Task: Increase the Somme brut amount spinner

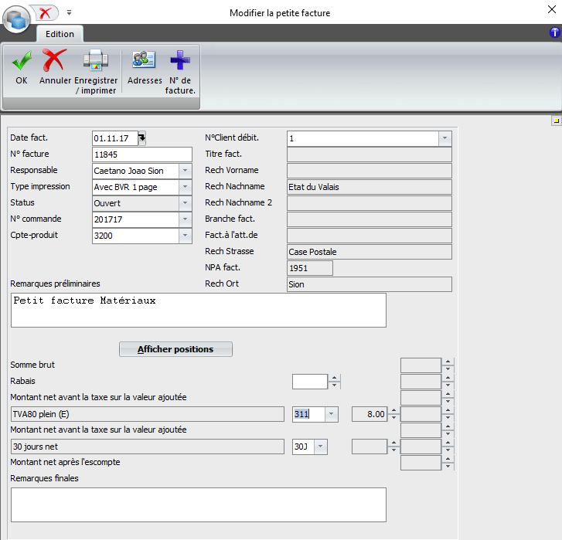Action: click(x=448, y=362)
